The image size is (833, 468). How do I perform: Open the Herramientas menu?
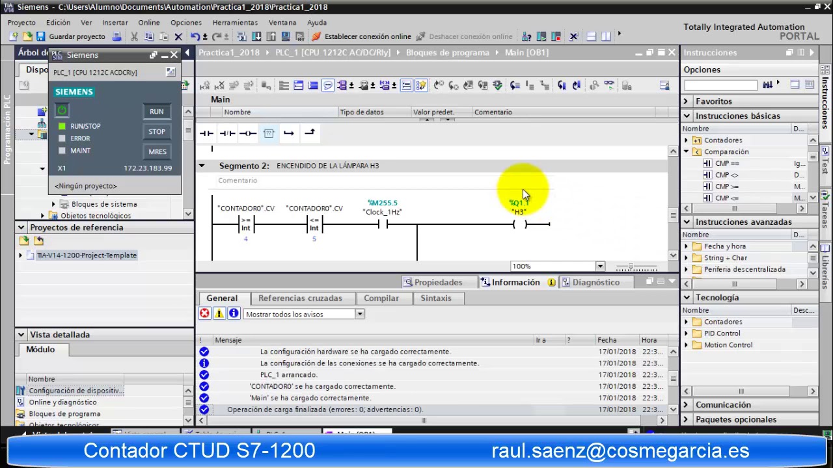(x=235, y=22)
